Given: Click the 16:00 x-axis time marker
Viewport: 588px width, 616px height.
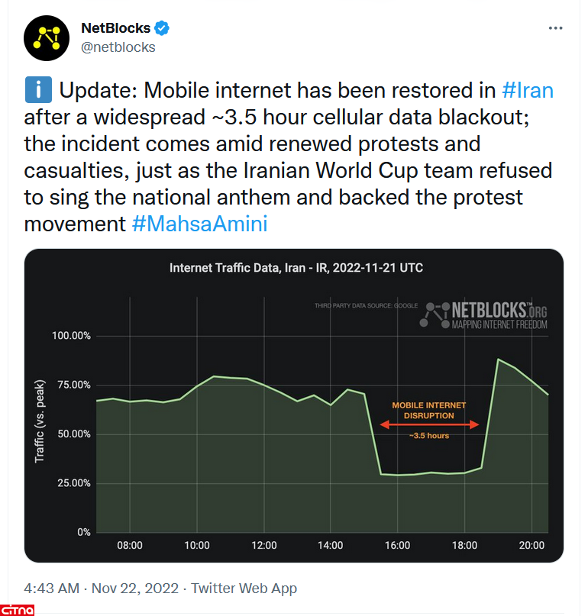Looking at the screenshot, I should point(397,546).
